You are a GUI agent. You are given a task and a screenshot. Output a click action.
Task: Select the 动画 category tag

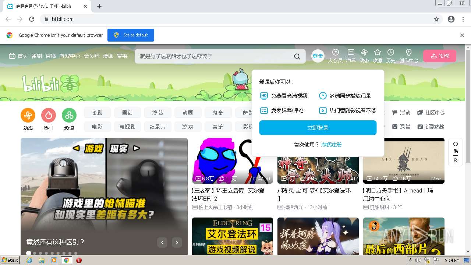188,113
